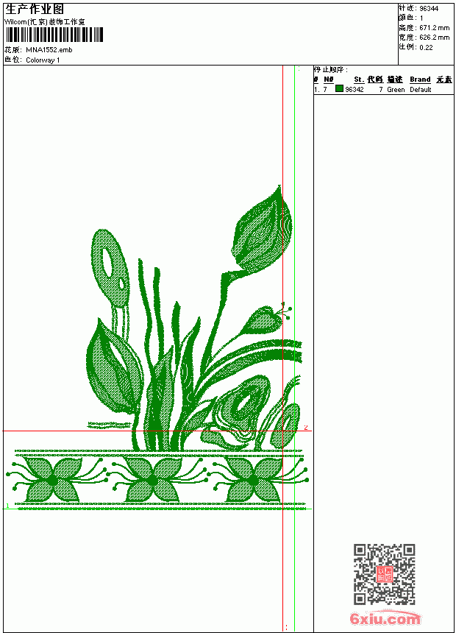Screen dimensions: 456x633
Task: Click the 6xiu.com watermark logo
Action: [385, 618]
